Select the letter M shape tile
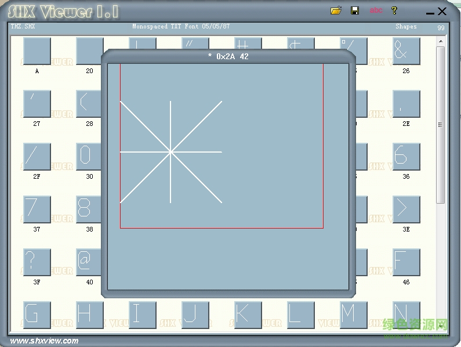The height and width of the screenshot is (347, 461). click(354, 315)
